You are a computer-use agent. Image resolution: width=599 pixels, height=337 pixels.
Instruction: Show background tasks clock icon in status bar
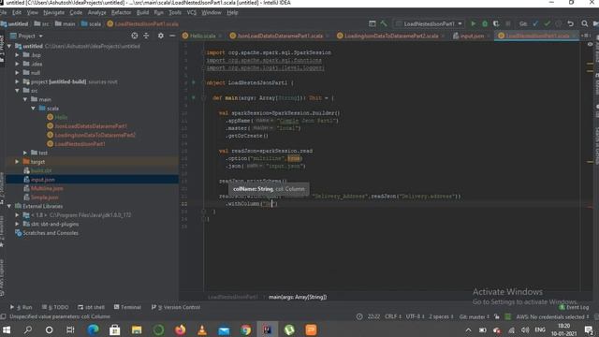[359, 316]
